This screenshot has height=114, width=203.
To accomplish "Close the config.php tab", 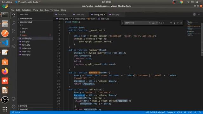I will [105, 15].
